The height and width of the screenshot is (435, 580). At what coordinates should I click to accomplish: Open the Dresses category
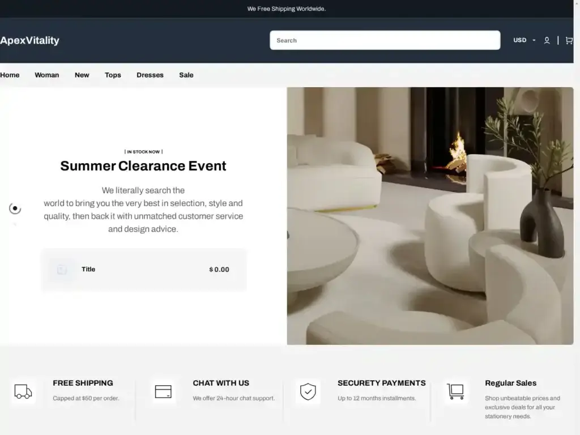tap(150, 75)
